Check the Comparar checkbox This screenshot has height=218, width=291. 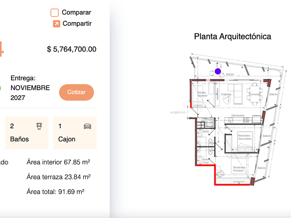(55, 12)
